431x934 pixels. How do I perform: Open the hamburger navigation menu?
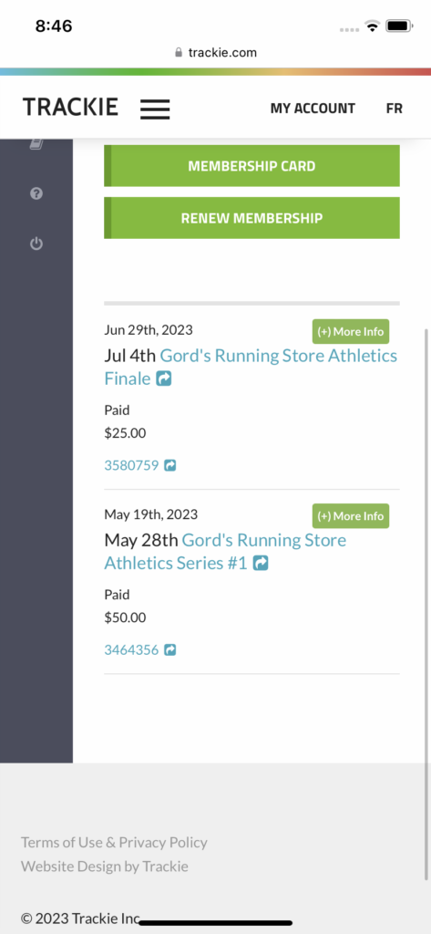pos(155,109)
